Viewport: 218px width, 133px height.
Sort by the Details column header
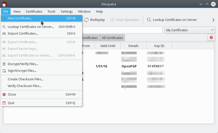133,46
